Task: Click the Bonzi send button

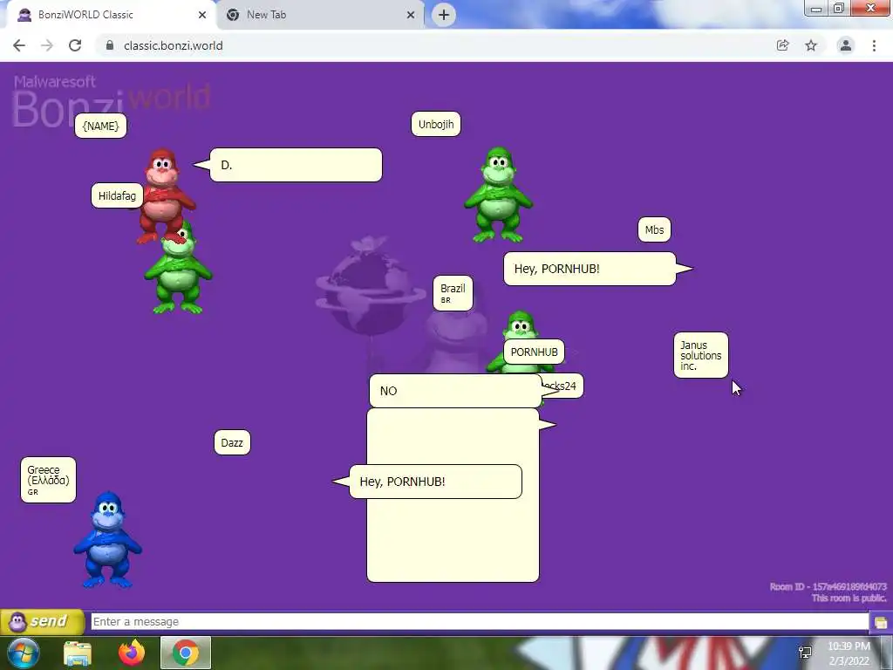Action: (x=42, y=621)
